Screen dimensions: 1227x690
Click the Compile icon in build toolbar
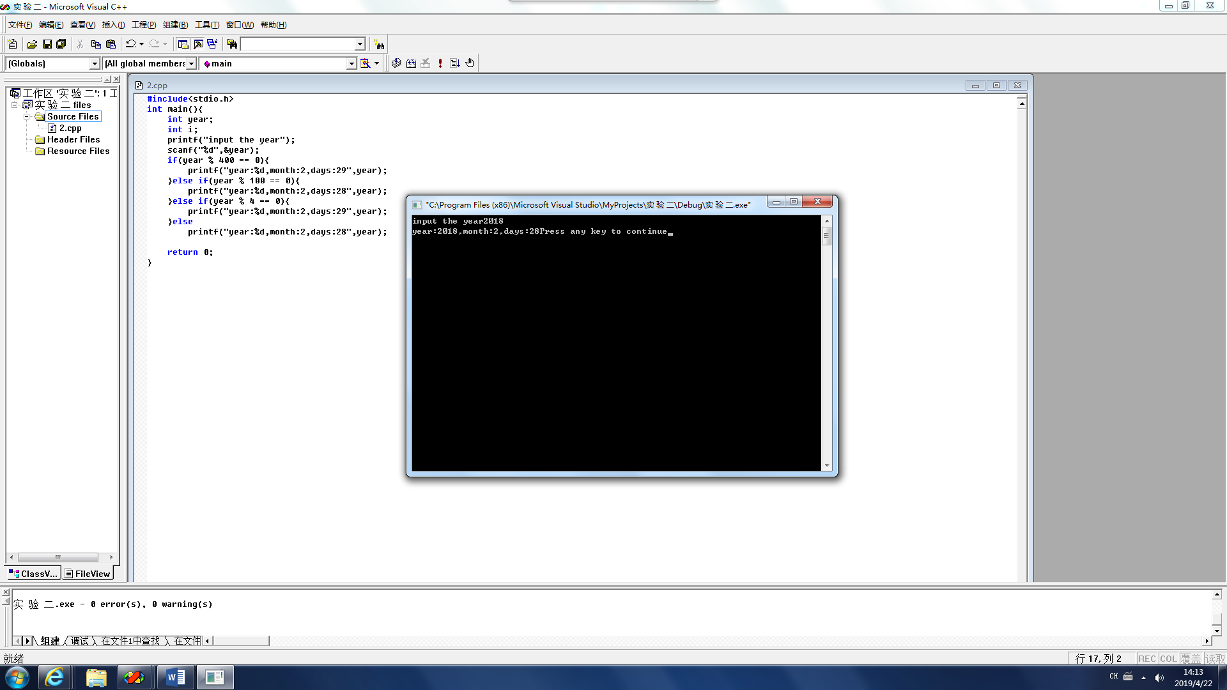[x=396, y=63]
